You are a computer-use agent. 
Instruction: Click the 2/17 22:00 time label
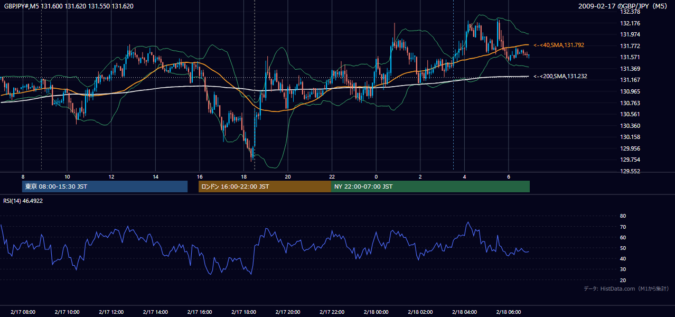click(332, 312)
